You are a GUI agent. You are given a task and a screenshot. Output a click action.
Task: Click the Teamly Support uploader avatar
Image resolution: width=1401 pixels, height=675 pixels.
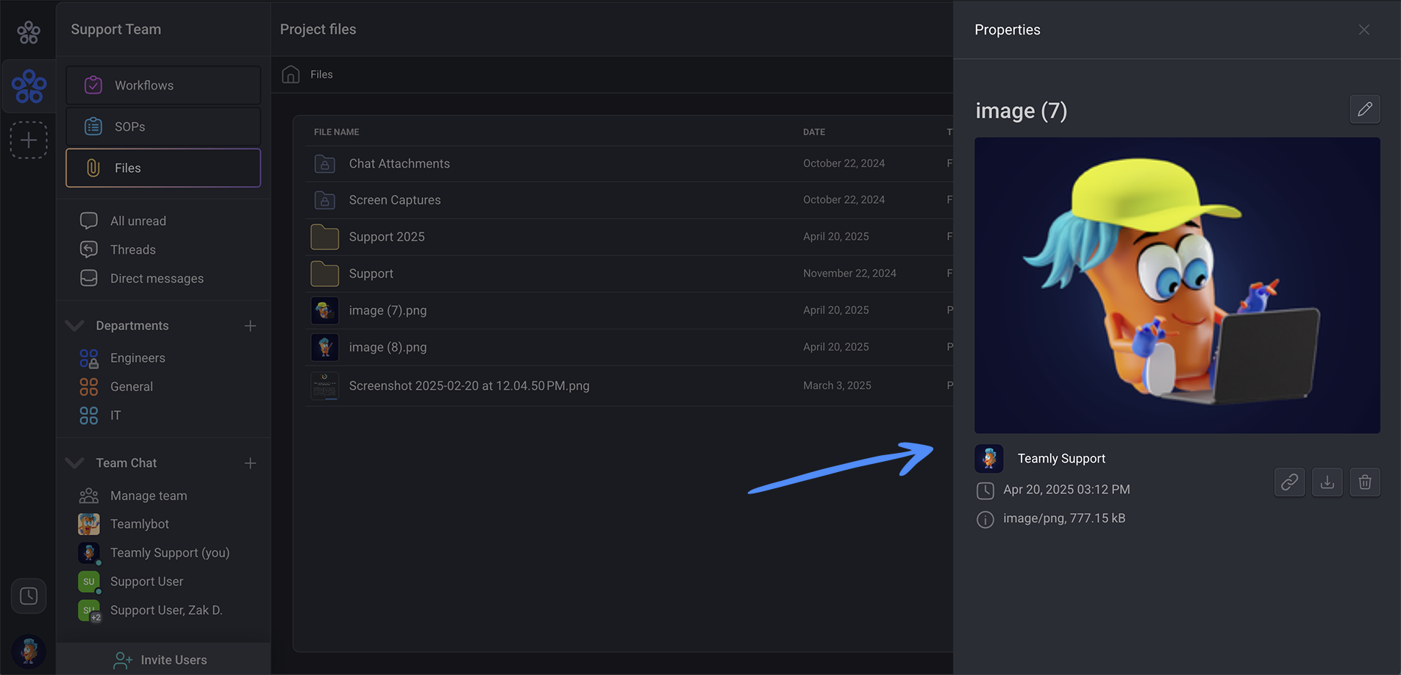(989, 459)
